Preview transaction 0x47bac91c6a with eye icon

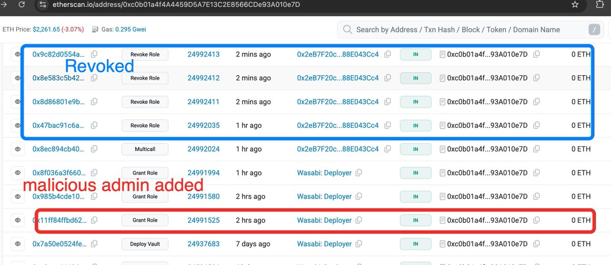point(17,125)
